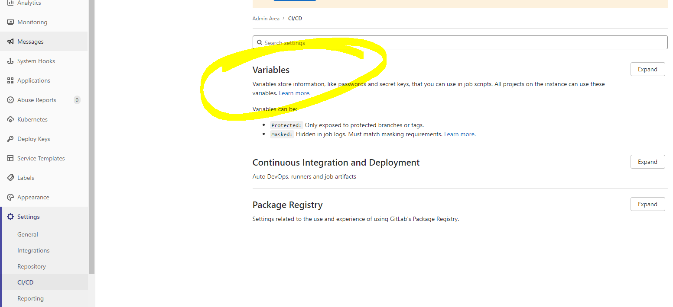
Task: Click the Analytics chart icon
Action: 10,3
